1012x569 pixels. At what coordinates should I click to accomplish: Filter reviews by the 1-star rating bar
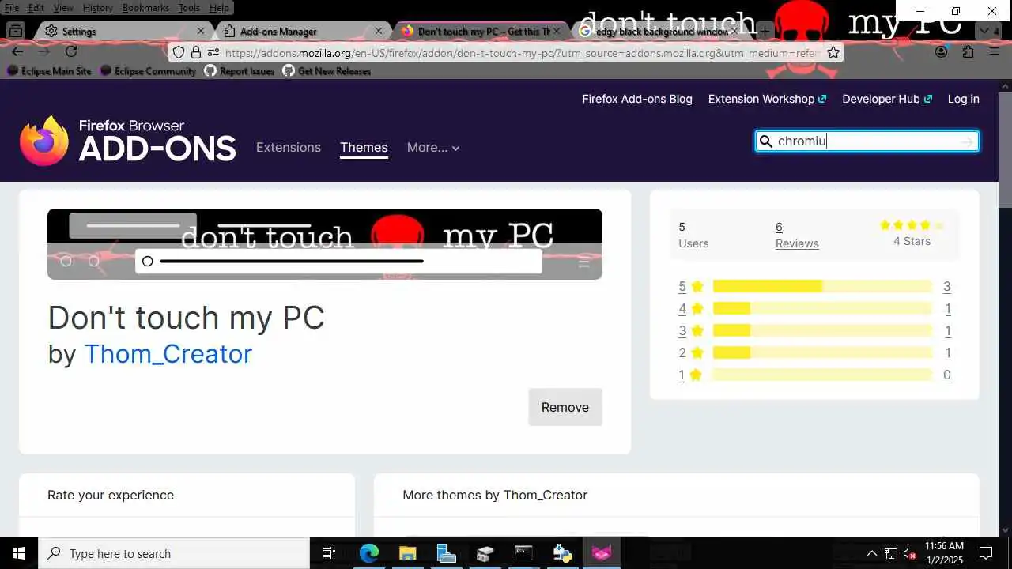[x=822, y=375]
